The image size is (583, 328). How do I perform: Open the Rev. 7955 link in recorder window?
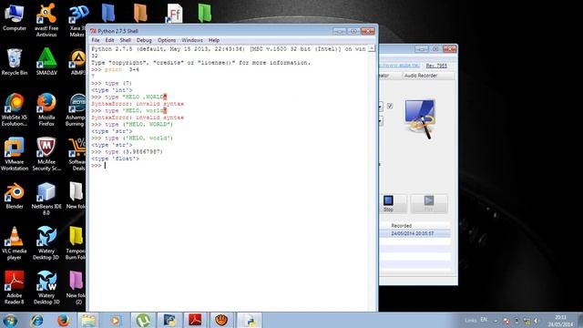(x=436, y=66)
